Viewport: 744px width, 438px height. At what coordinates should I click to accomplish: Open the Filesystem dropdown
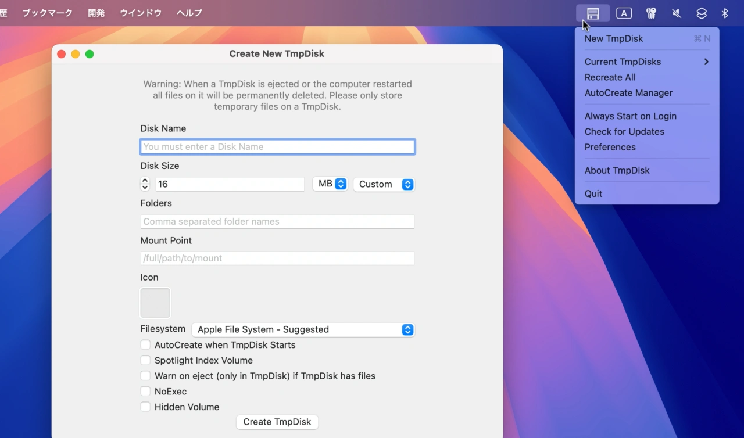tap(303, 329)
